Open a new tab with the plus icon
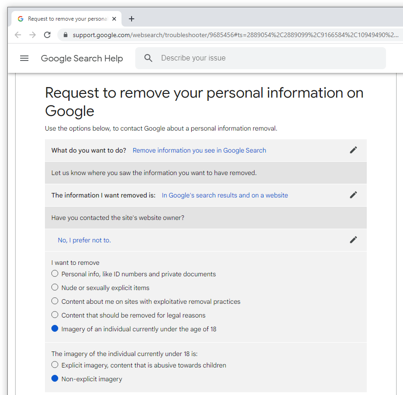 (x=131, y=19)
